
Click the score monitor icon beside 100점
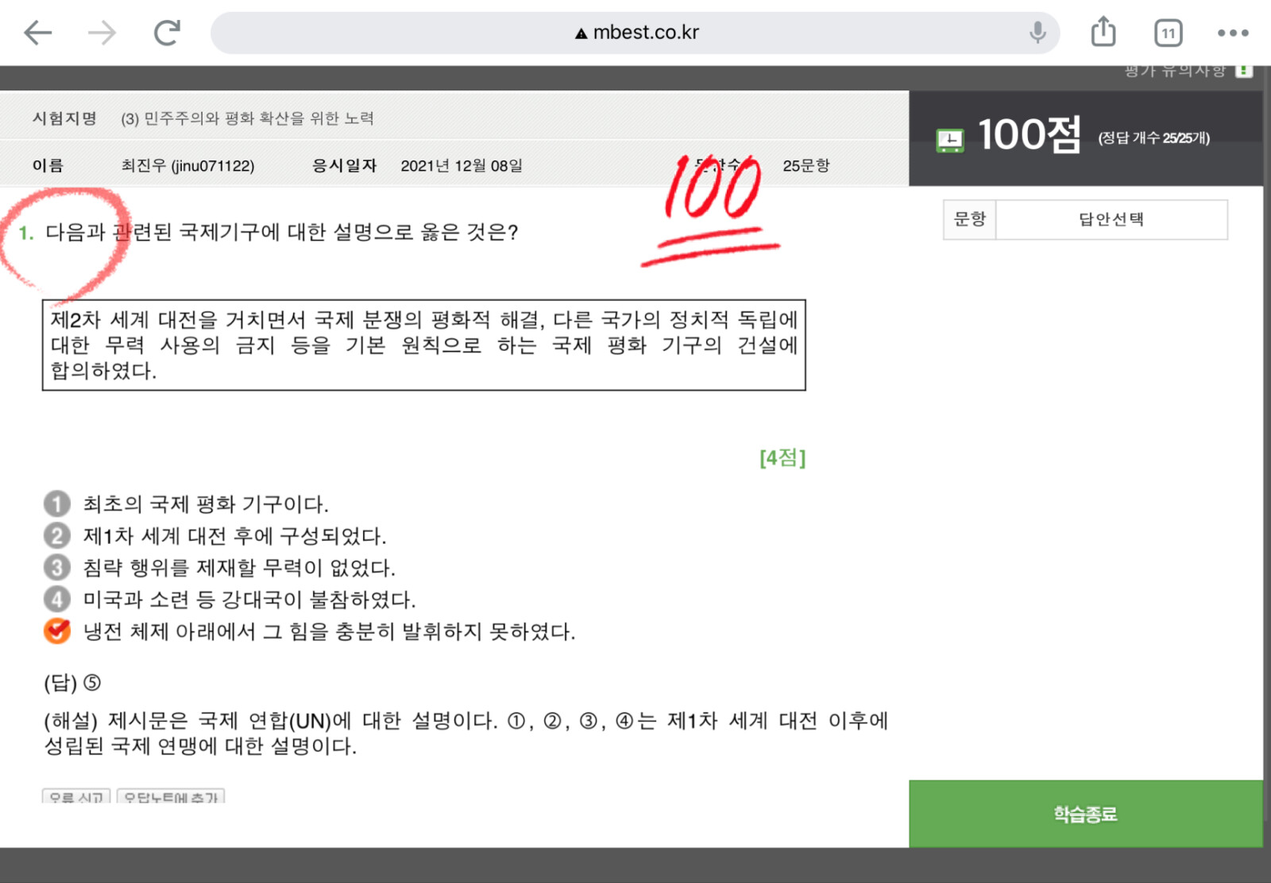click(950, 141)
